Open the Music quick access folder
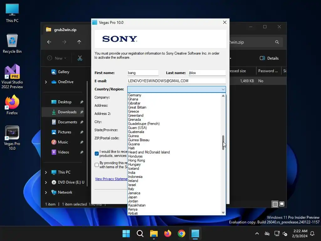Image resolution: width=321 pixels, height=241 pixels. [63, 142]
